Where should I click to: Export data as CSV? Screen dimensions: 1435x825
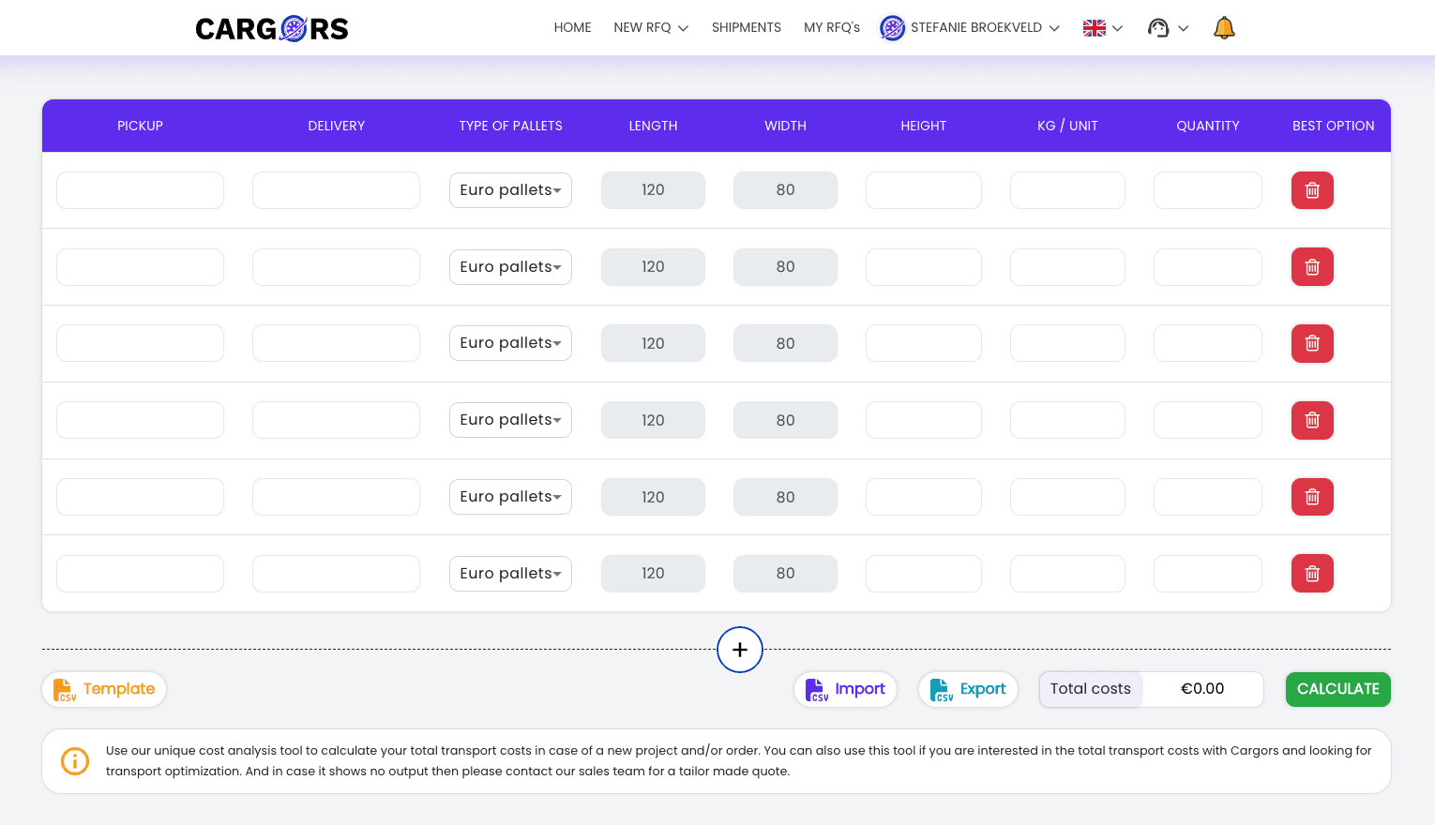968,689
